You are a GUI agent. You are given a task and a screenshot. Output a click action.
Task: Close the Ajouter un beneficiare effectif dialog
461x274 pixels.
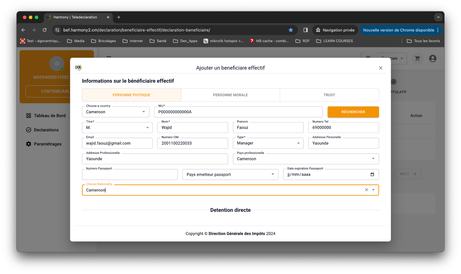pos(381,68)
